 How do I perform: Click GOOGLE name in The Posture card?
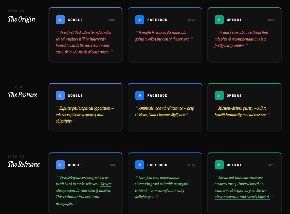click(75, 95)
